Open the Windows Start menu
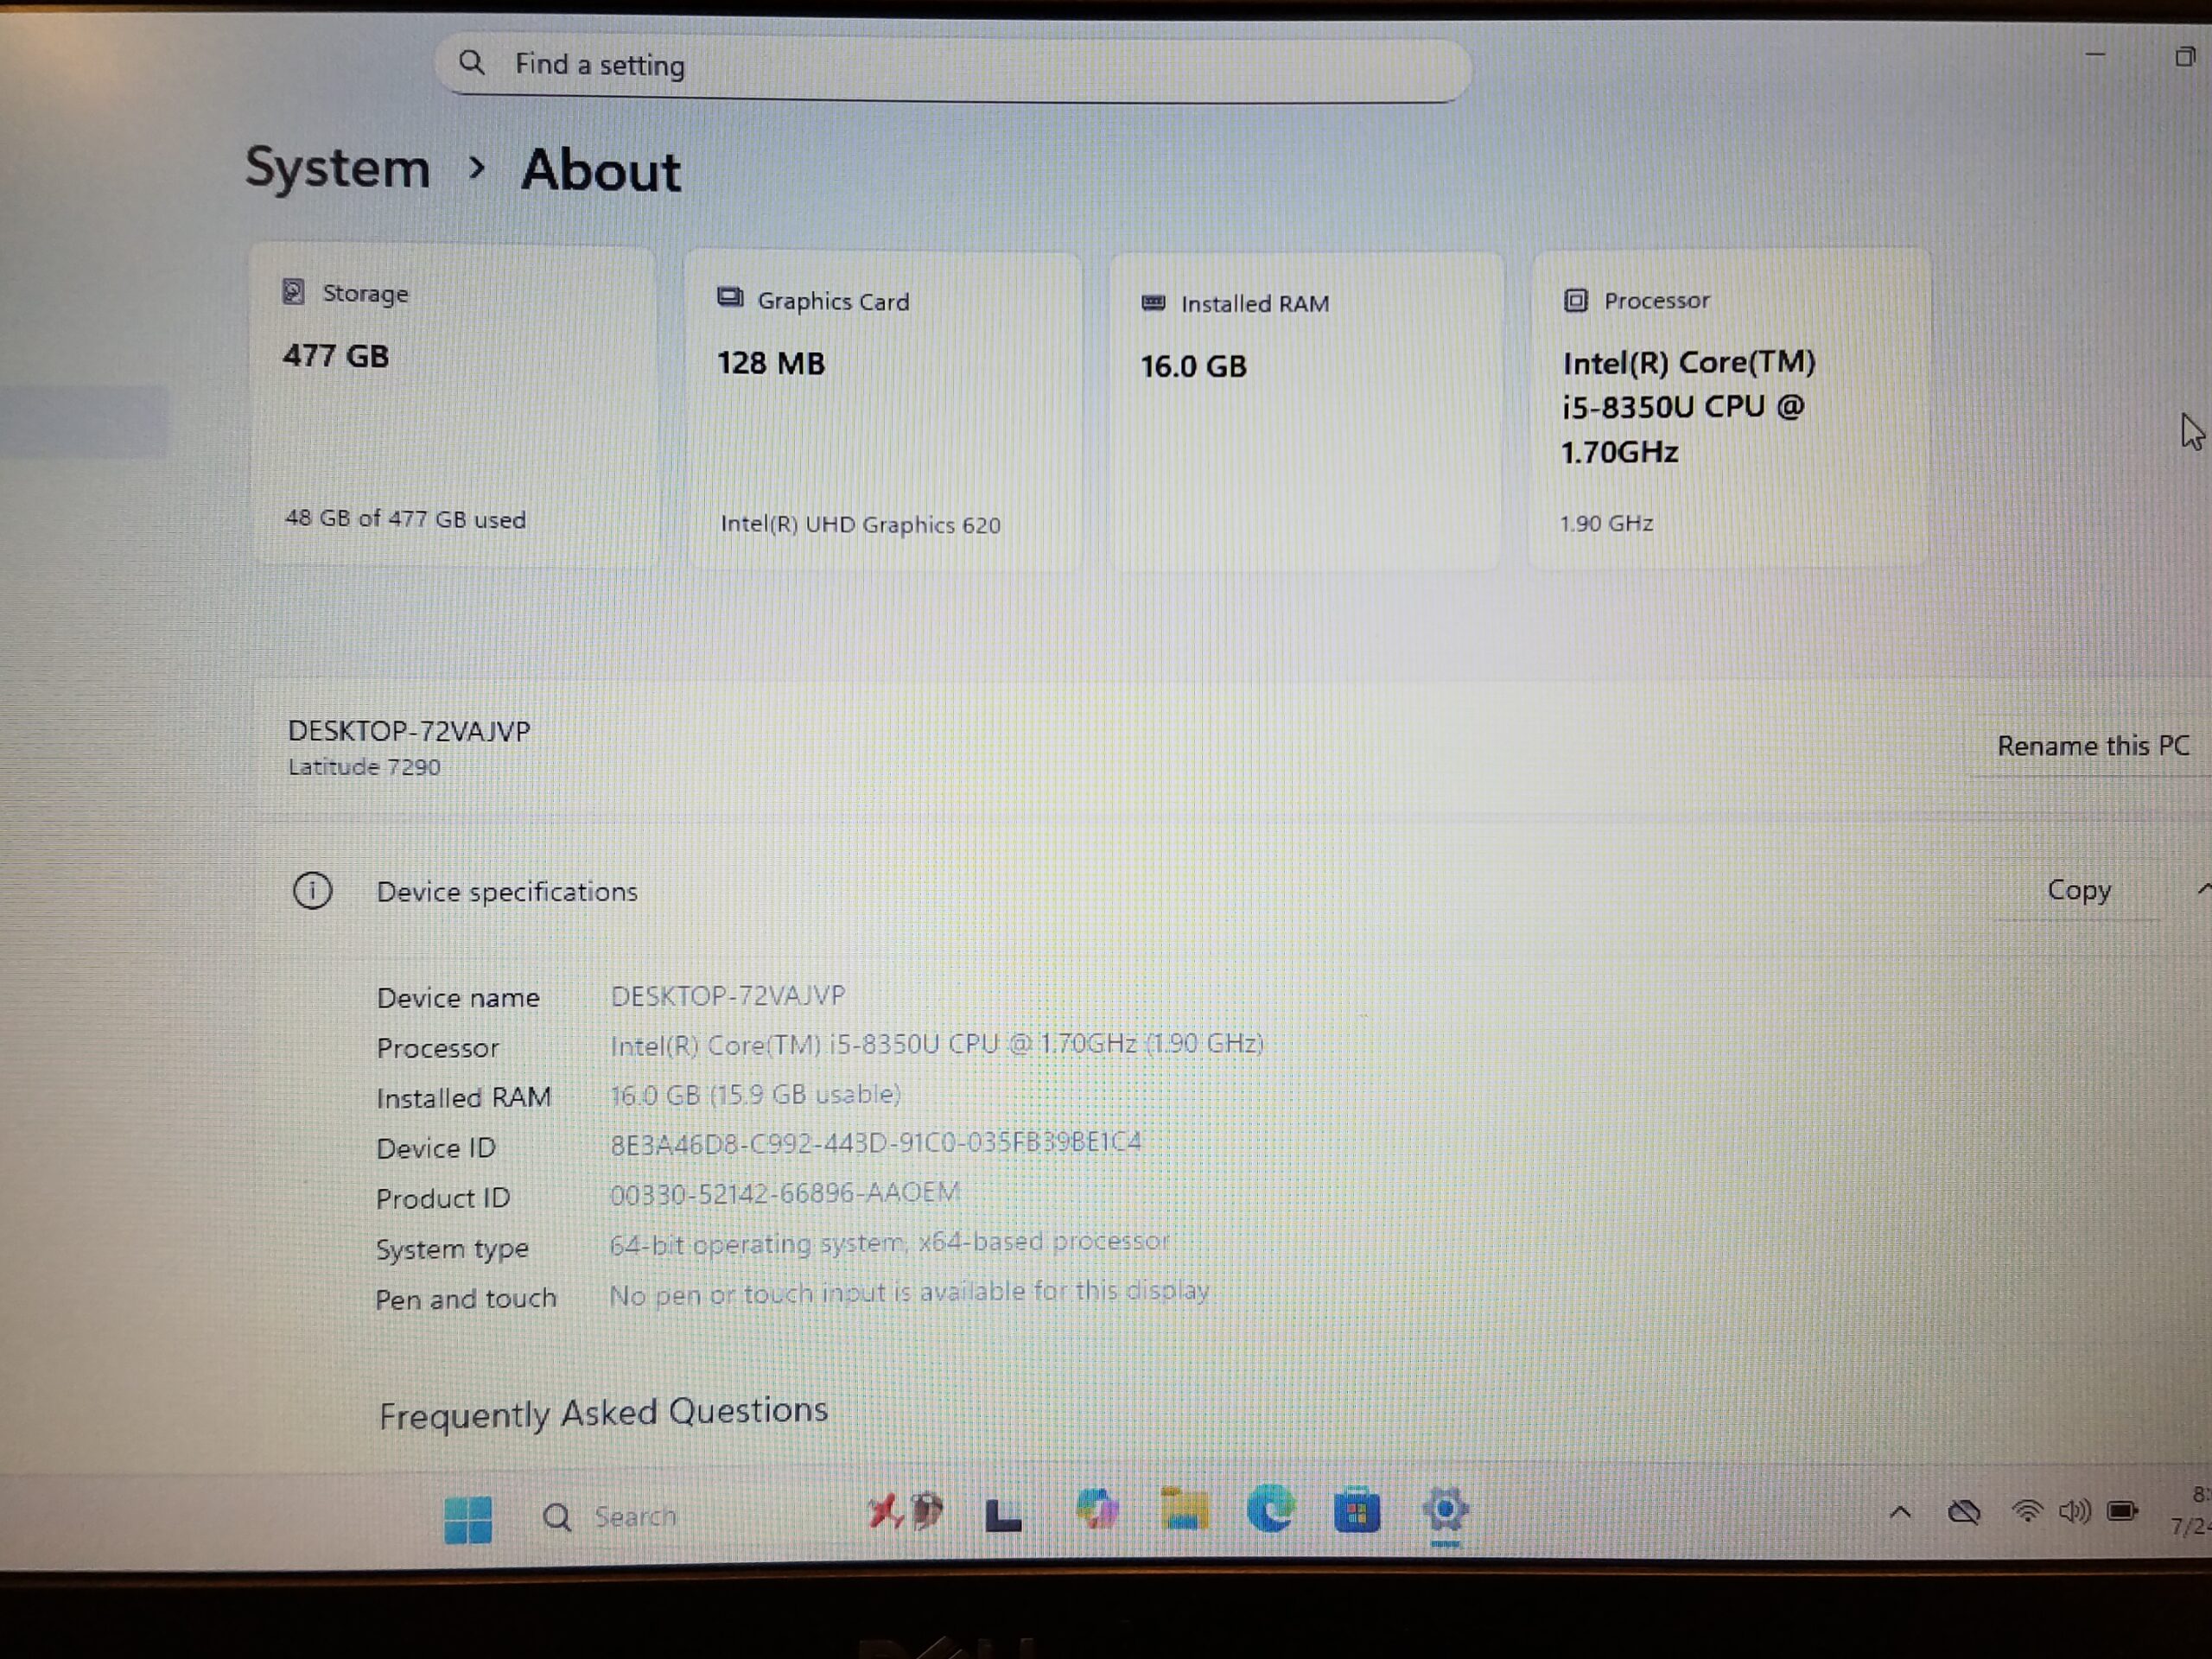 coord(467,1519)
